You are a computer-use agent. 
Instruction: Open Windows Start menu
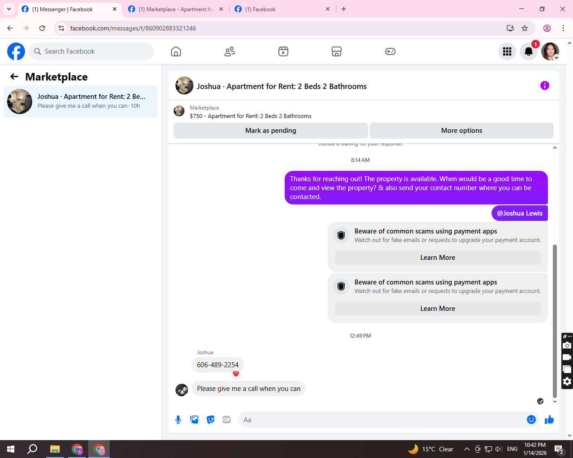coord(11,449)
